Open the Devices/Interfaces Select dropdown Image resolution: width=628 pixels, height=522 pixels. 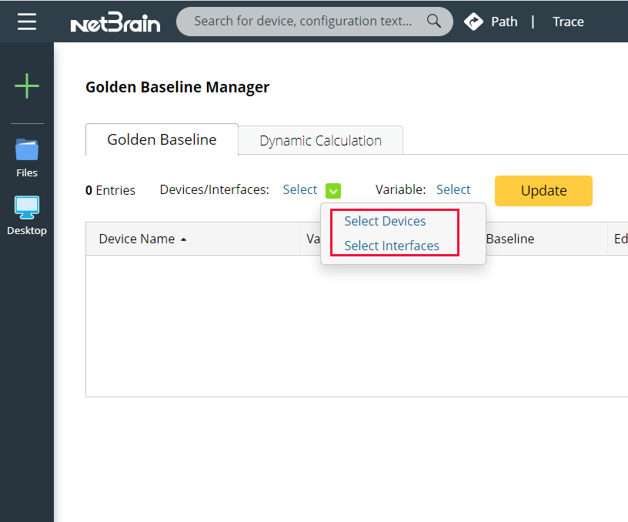pos(300,189)
